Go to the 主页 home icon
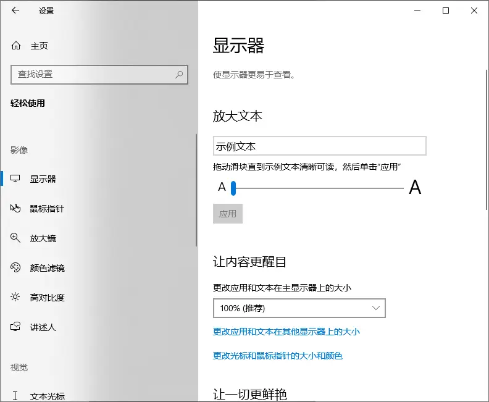489x402 pixels. [16, 46]
